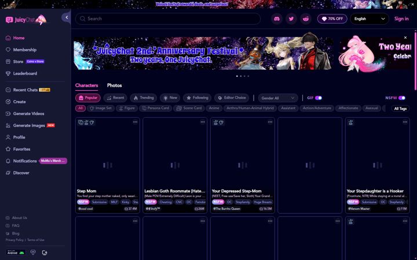Click the Sign in link
417x260 pixels.
point(401,19)
